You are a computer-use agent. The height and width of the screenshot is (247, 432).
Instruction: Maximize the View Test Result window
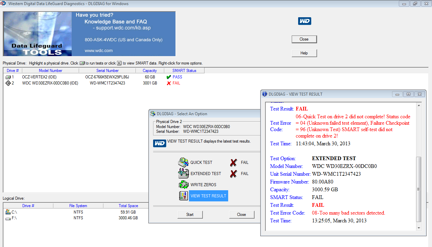tap(408, 94)
